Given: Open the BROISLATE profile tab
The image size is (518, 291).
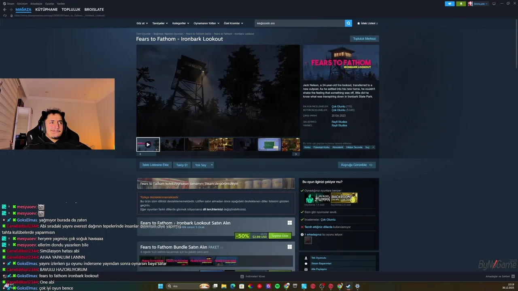Looking at the screenshot, I should 94,9.
